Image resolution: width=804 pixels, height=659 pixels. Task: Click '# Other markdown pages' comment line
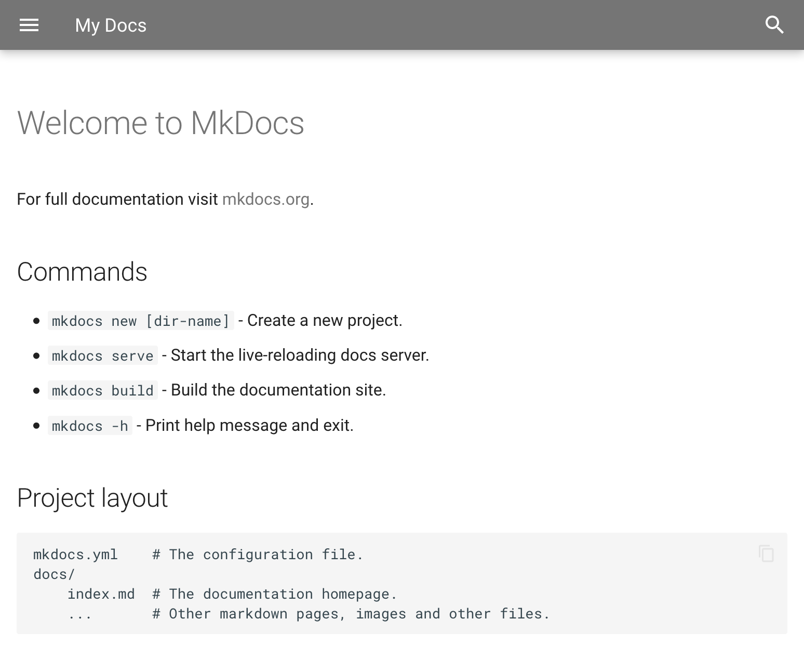click(x=351, y=614)
